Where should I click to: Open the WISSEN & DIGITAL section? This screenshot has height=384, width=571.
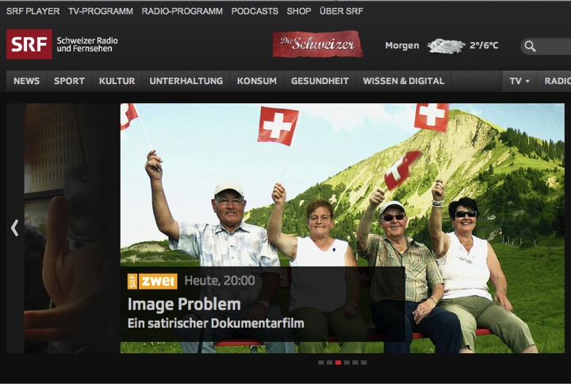[x=404, y=81]
